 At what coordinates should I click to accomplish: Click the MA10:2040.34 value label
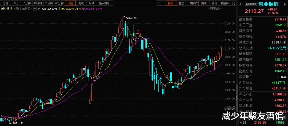coord(70,9)
